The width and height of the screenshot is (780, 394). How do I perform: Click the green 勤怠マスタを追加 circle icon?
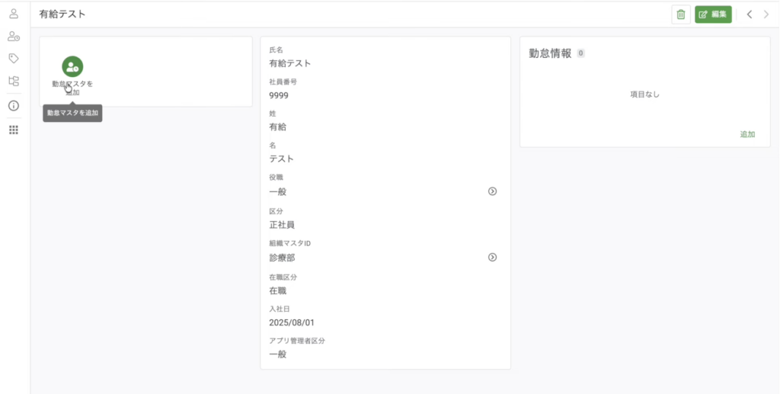tap(72, 66)
